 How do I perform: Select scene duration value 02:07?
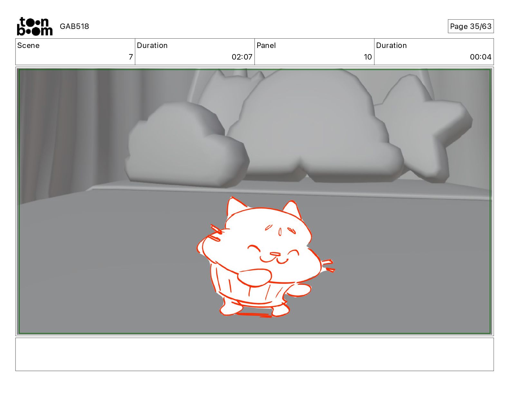(242, 57)
